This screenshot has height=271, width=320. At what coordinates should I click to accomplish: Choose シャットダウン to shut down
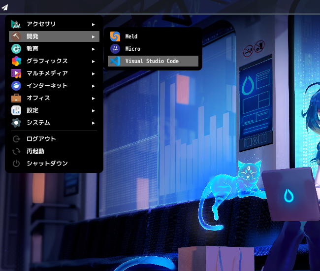(x=54, y=164)
